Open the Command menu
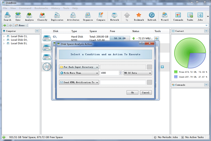 (25, 8)
